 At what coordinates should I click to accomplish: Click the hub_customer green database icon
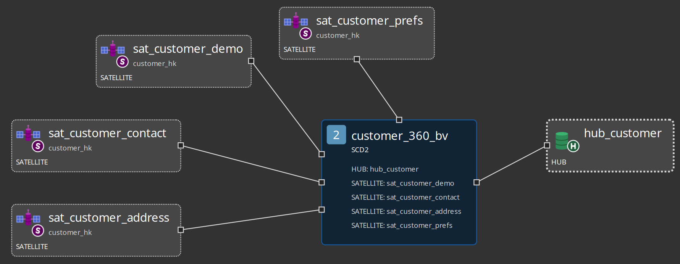562,140
